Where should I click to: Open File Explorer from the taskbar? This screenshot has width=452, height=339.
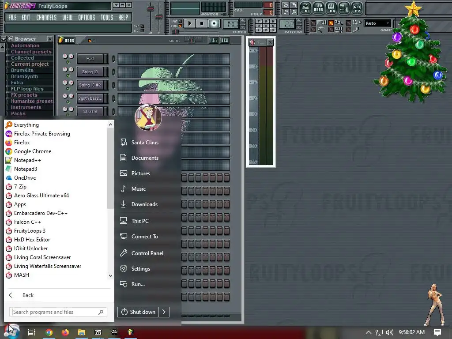(82, 332)
